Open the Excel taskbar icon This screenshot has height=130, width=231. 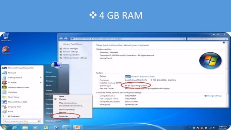(x=46, y=127)
